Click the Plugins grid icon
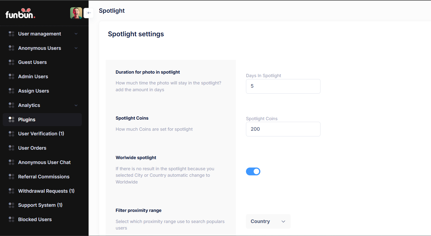This screenshot has width=431, height=236. 11,119
